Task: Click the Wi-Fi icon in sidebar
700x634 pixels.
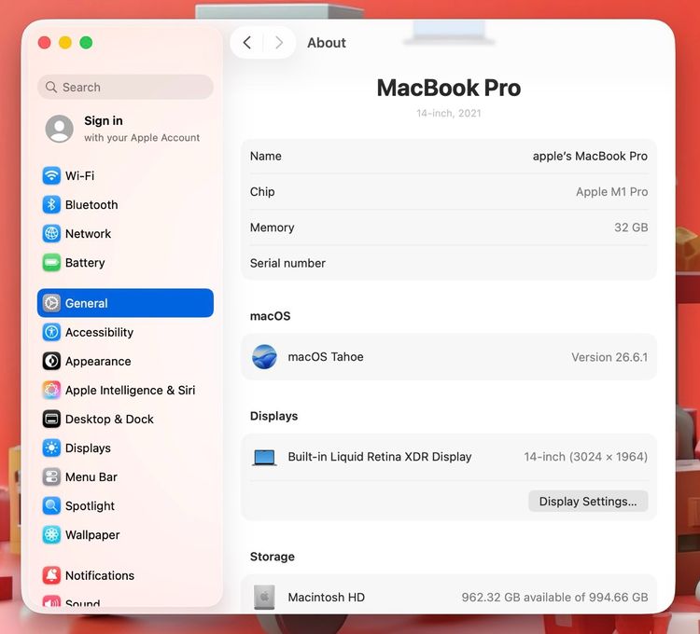Action: click(x=51, y=175)
